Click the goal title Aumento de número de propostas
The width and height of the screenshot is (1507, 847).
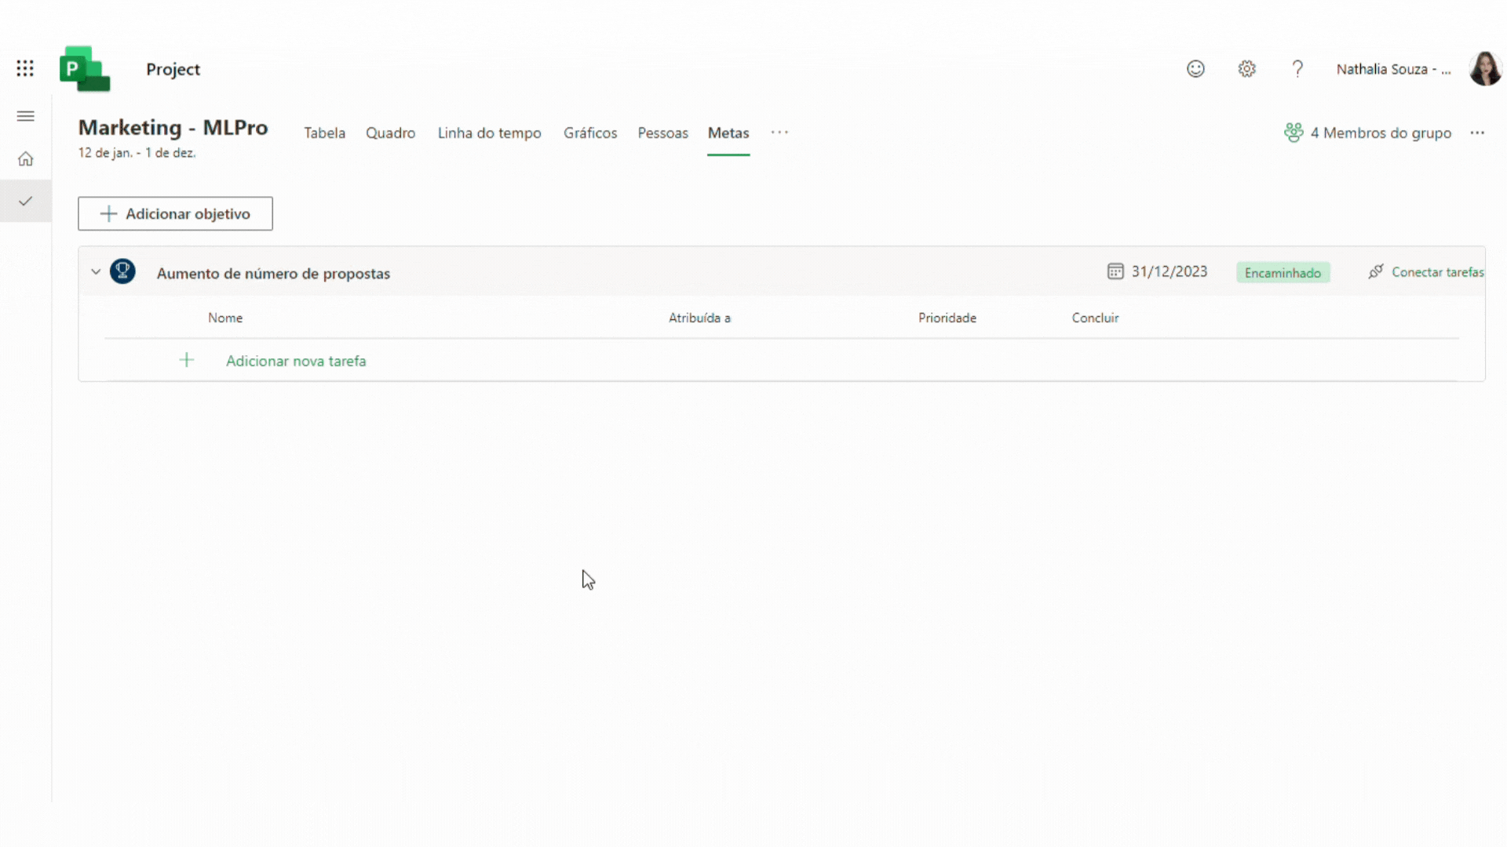273,273
